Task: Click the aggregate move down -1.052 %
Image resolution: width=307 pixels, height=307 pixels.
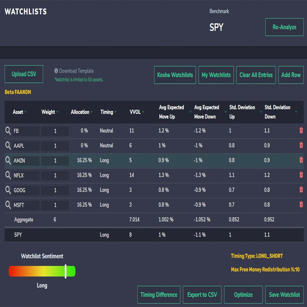Action: click(202, 220)
